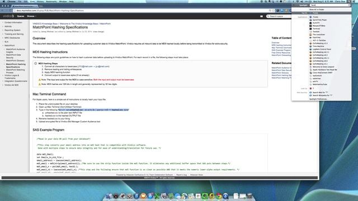This screenshot has height=201, width=358.
Task: Open the Excel icon in the Dock
Action: [x=157, y=196]
